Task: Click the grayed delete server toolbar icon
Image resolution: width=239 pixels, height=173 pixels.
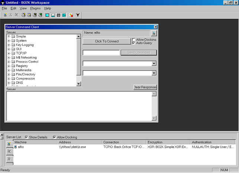Action: click(16, 15)
